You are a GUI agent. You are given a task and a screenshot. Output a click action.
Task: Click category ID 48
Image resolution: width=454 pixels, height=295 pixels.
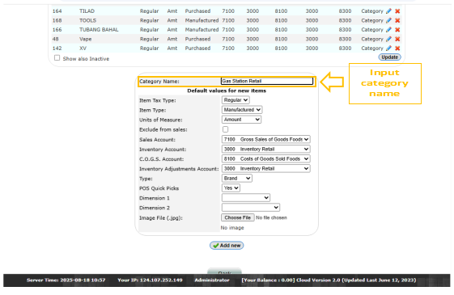point(56,39)
